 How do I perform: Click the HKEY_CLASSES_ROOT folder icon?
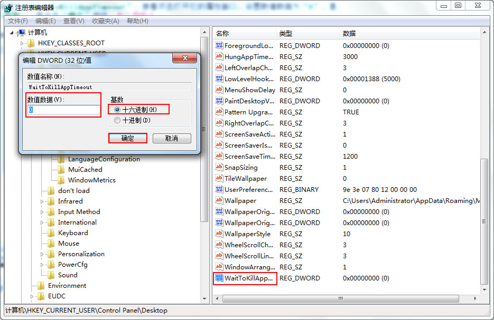(x=31, y=43)
